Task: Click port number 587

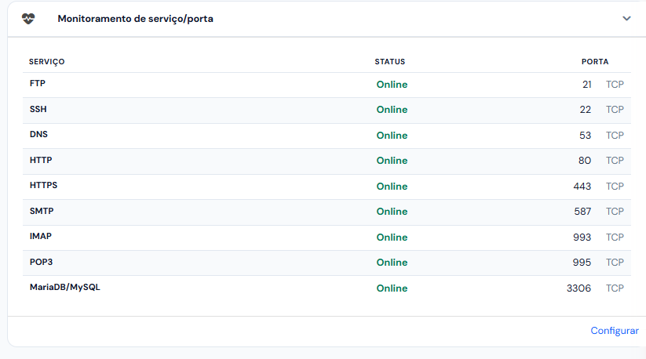Action: [x=582, y=212]
